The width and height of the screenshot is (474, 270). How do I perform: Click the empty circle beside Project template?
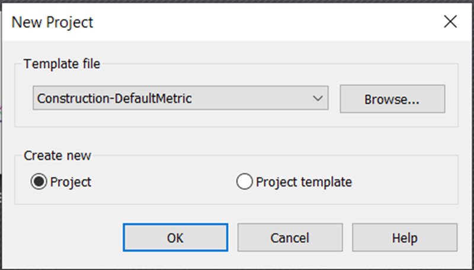(x=244, y=182)
